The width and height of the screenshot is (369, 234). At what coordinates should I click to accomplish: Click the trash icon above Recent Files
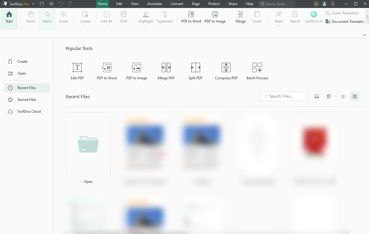tap(329, 96)
